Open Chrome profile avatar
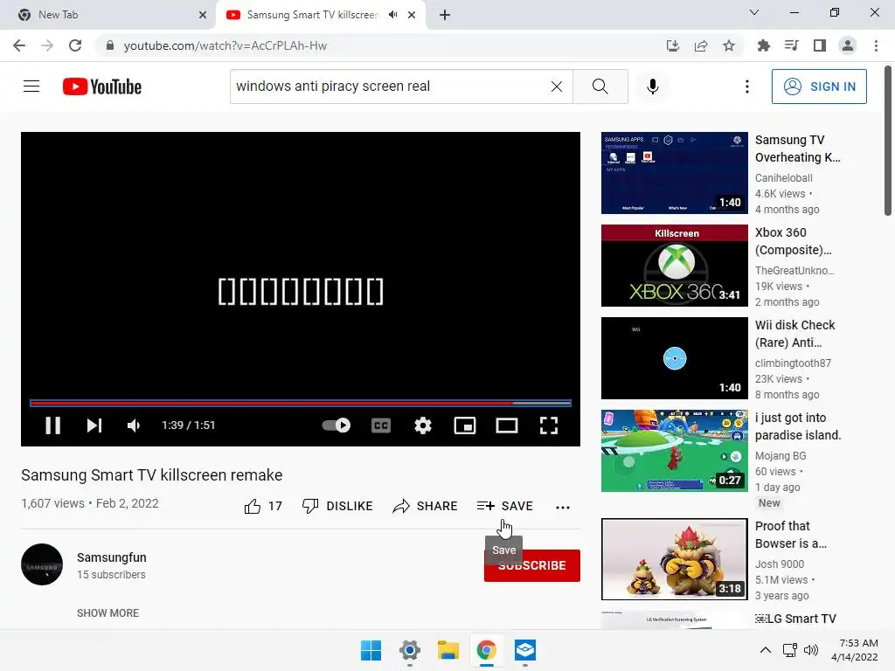 (x=848, y=45)
